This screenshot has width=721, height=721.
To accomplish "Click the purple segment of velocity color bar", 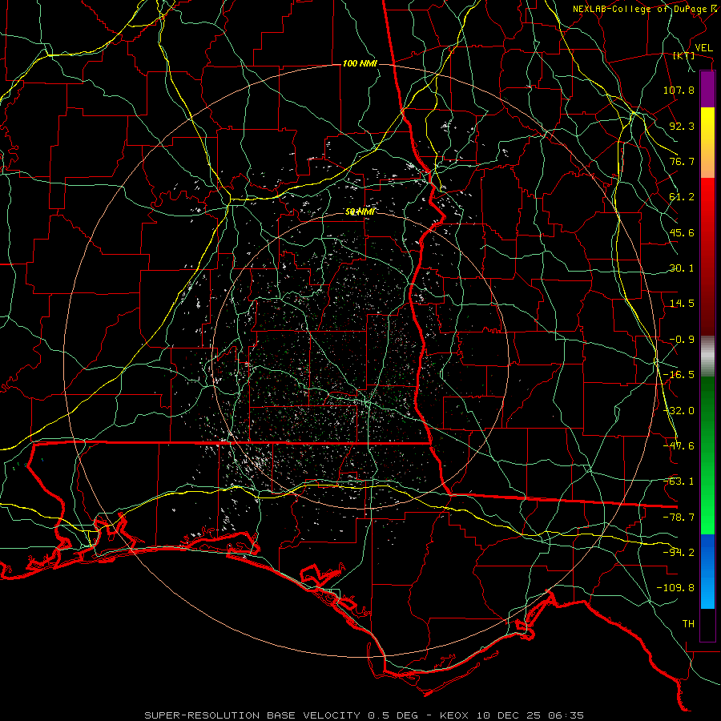I will pyautogui.click(x=707, y=90).
